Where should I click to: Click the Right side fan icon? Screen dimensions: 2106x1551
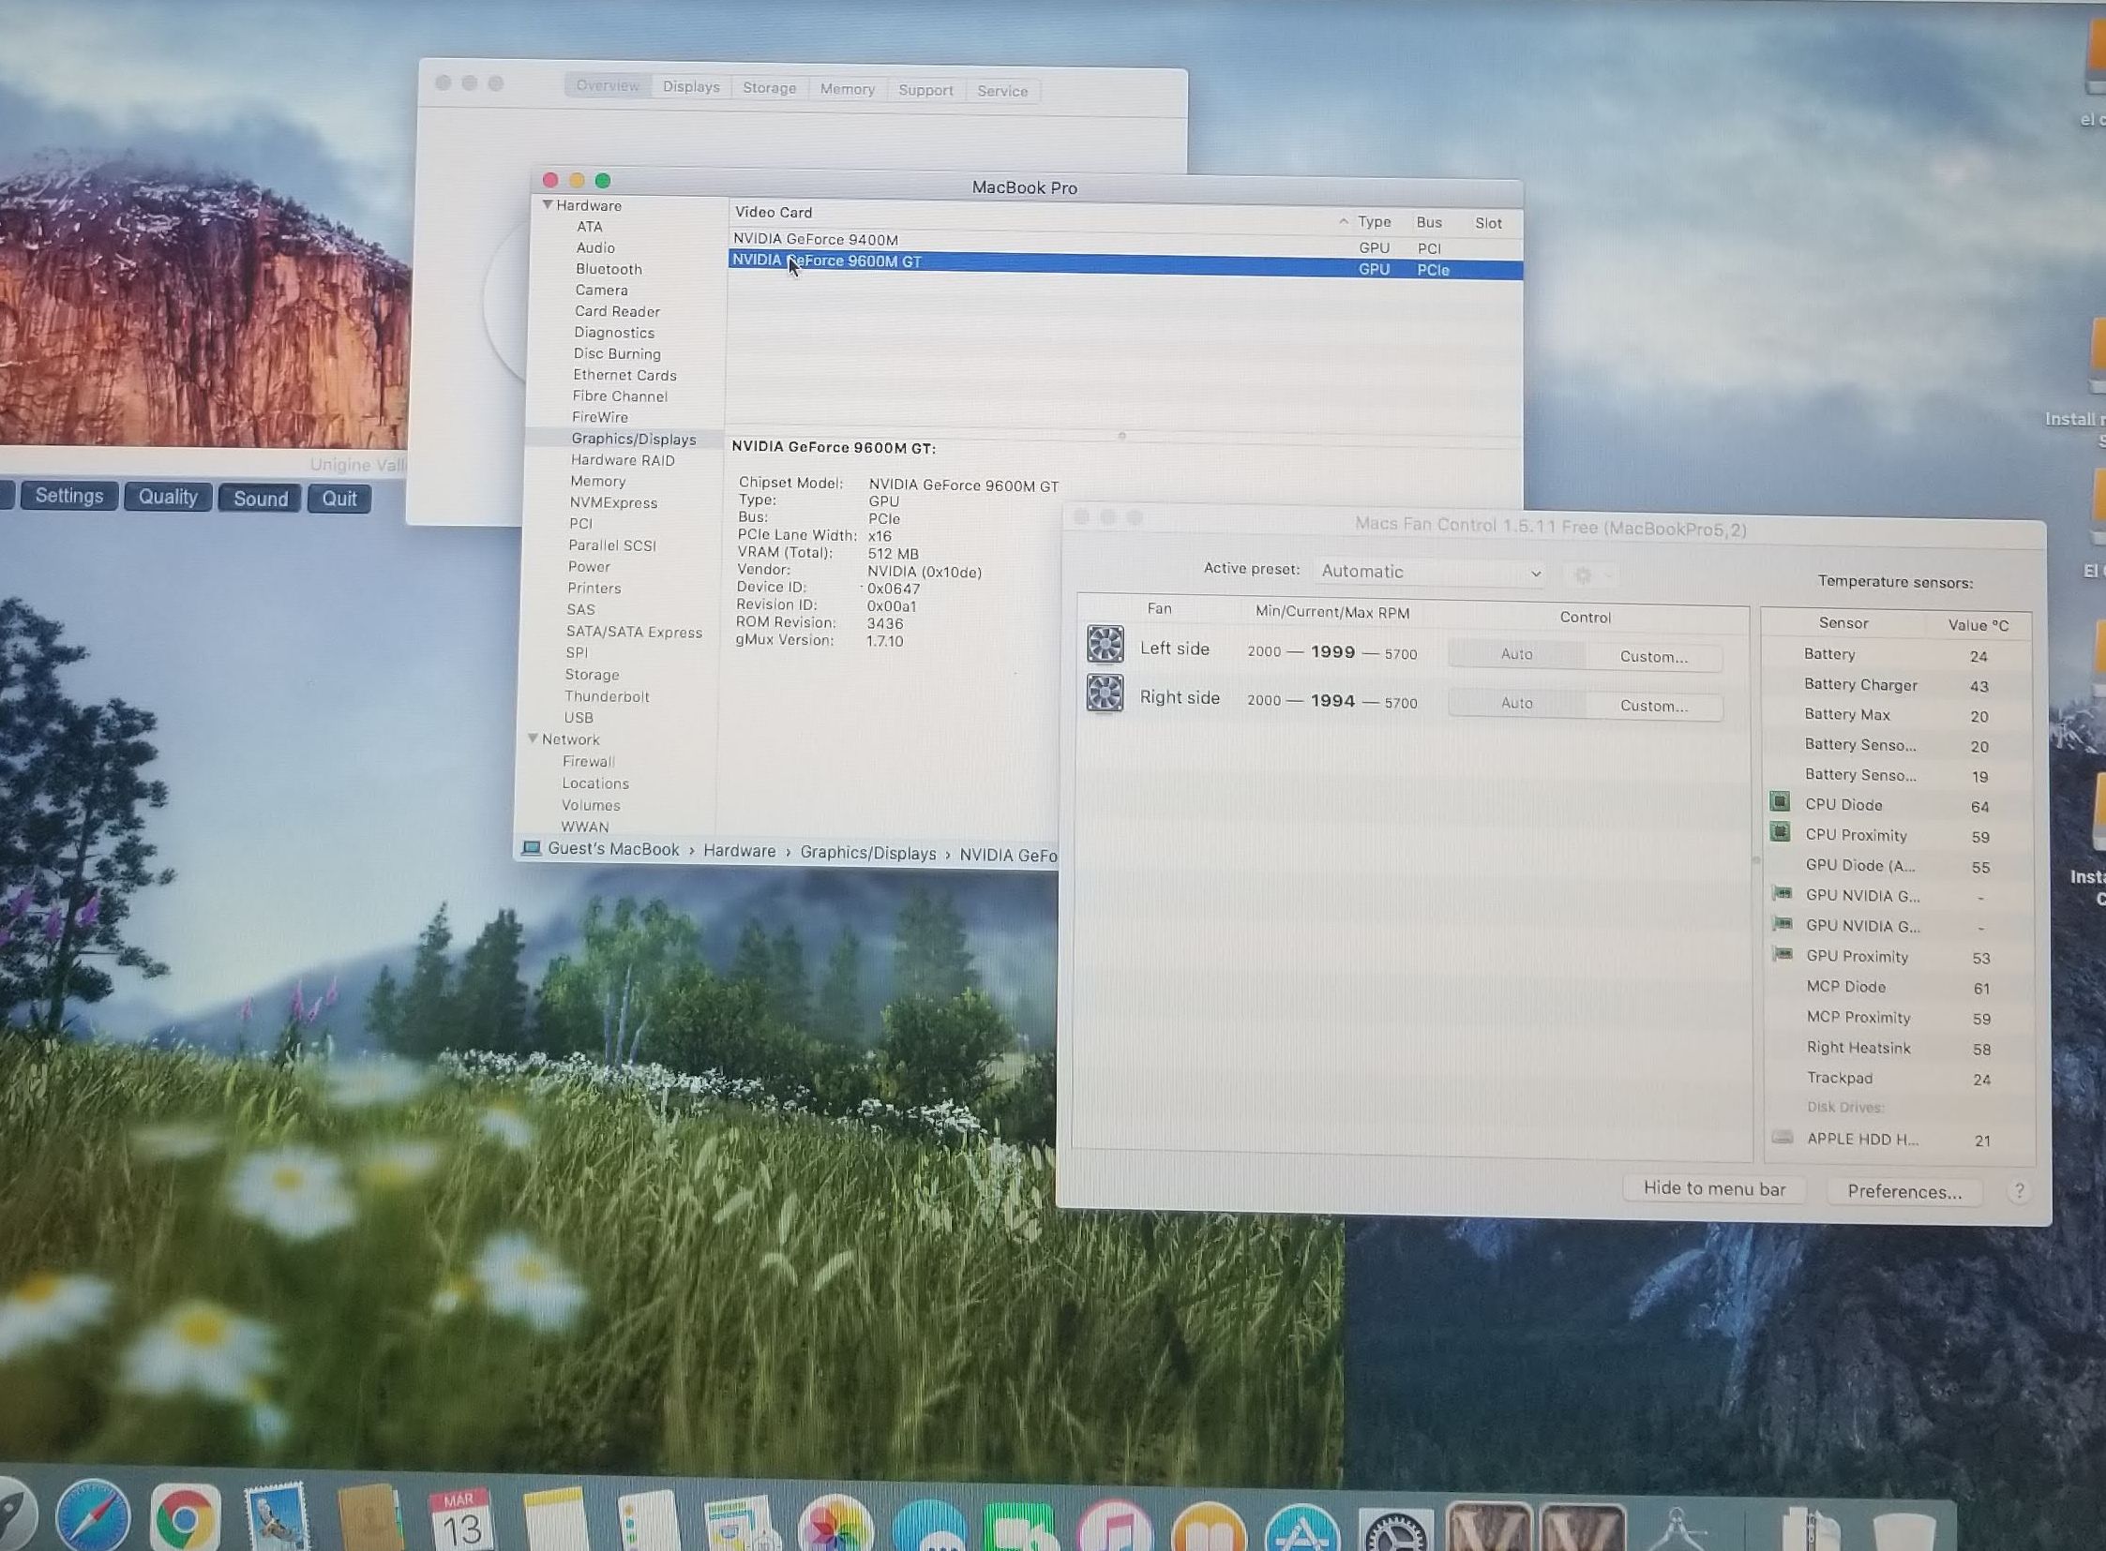[x=1105, y=693]
